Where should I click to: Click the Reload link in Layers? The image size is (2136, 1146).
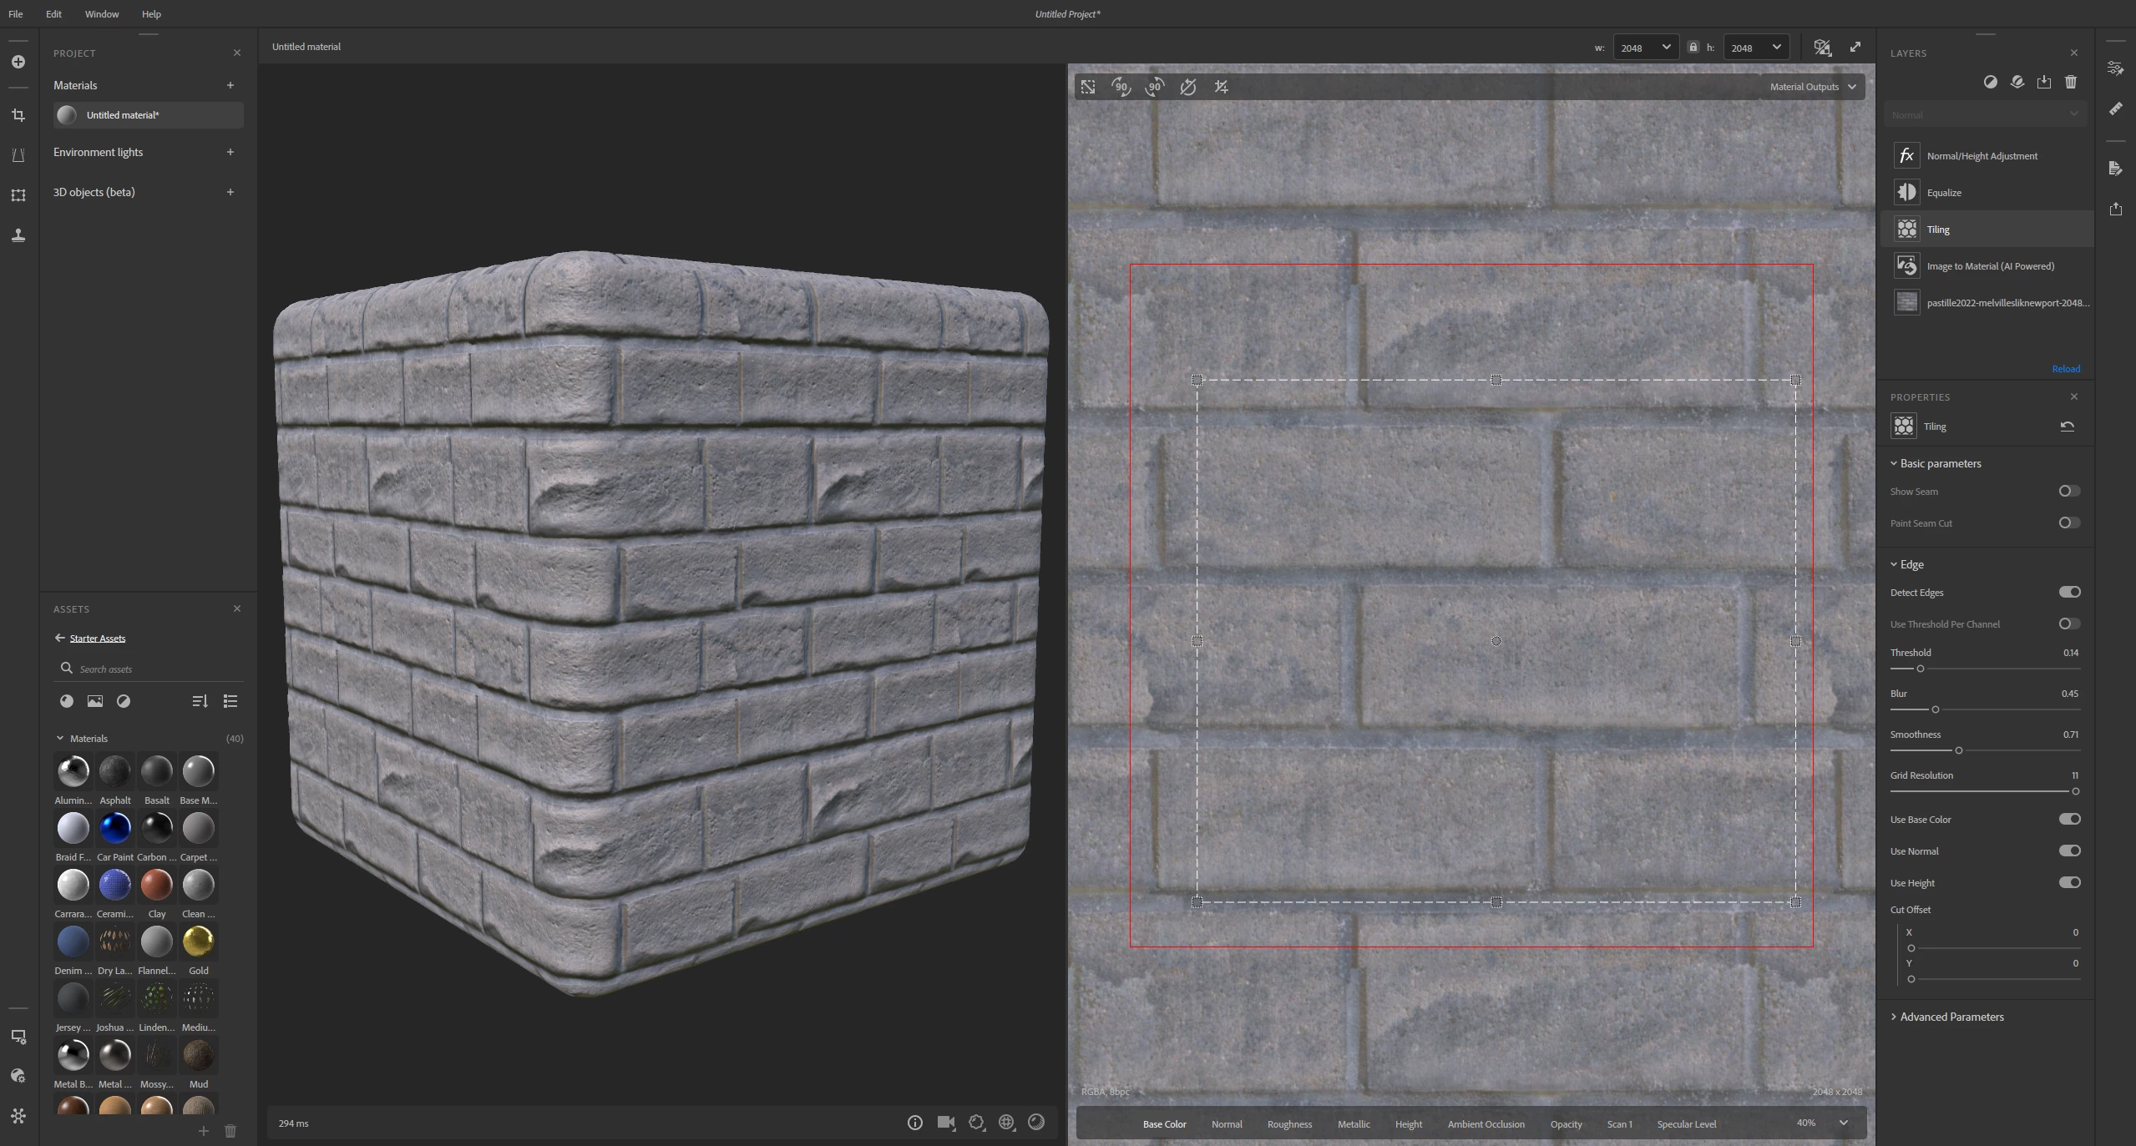click(2066, 369)
